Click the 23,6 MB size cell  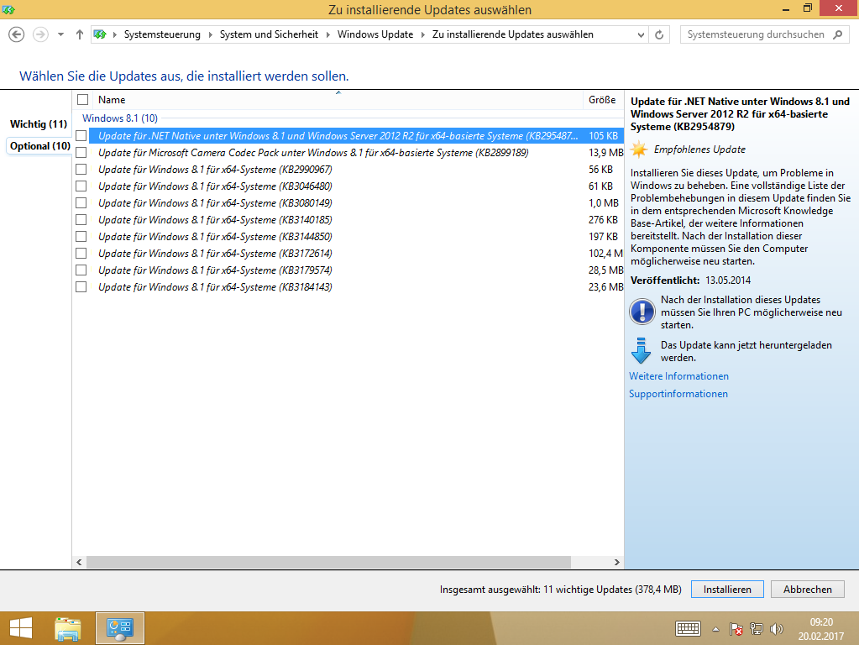tap(605, 287)
